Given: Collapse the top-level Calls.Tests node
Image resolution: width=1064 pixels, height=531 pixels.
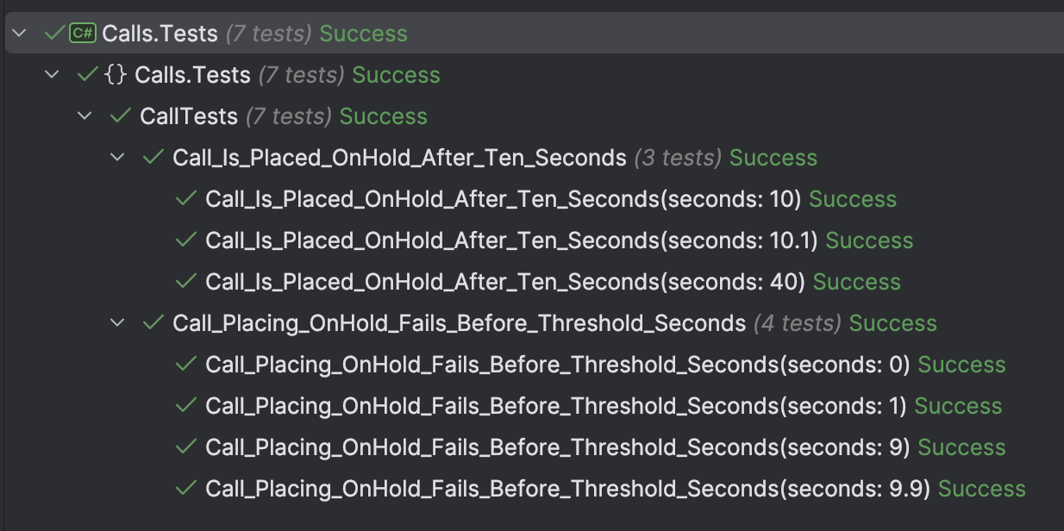Looking at the screenshot, I should pos(18,34).
